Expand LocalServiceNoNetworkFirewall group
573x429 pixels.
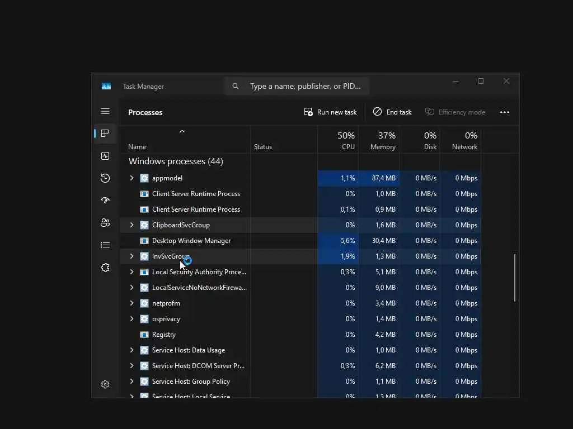pos(132,288)
